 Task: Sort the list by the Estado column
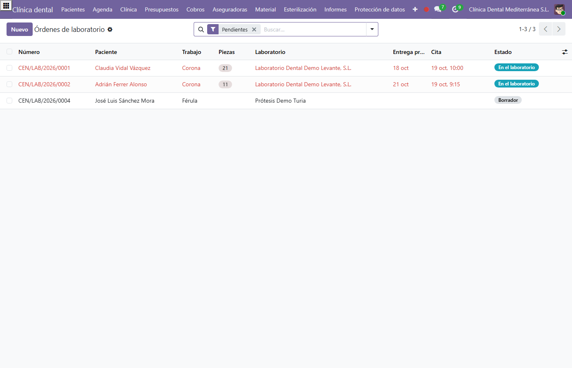(503, 52)
